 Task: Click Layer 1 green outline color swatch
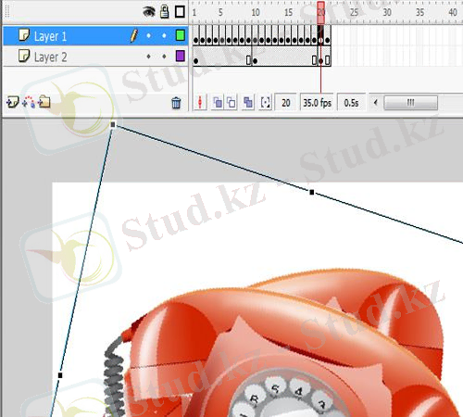coord(181,35)
